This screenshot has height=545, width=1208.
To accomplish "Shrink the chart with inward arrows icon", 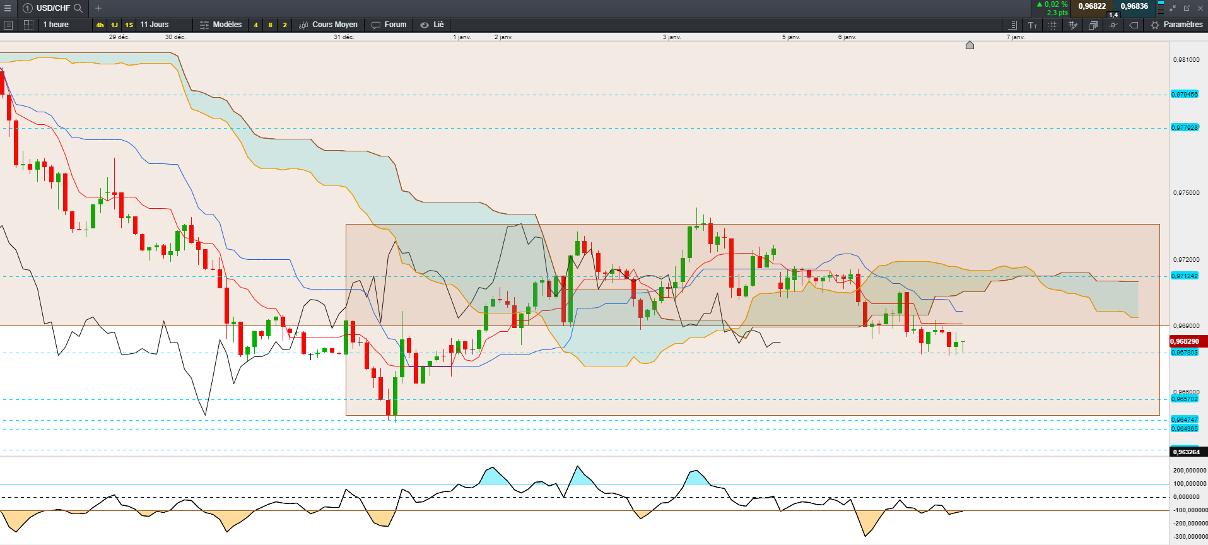I will click(x=1173, y=8).
